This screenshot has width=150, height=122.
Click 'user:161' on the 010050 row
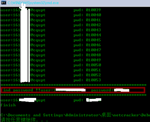10,65
